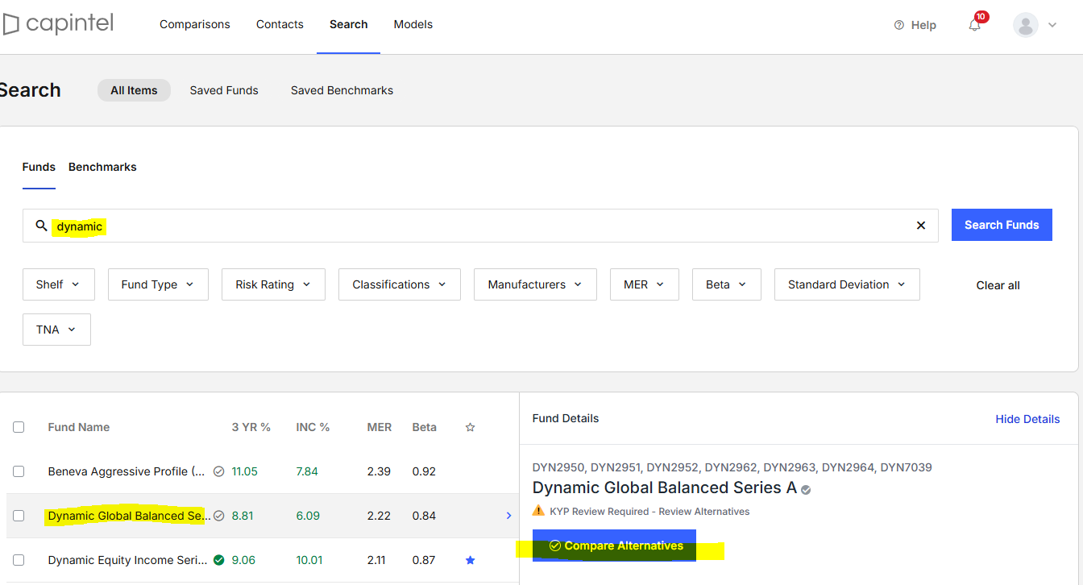This screenshot has width=1083, height=585.
Task: Click Compare Alternatives button
Action: click(614, 546)
